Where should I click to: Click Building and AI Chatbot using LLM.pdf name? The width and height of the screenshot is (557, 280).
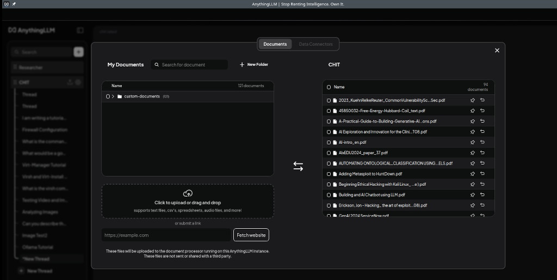click(x=372, y=195)
